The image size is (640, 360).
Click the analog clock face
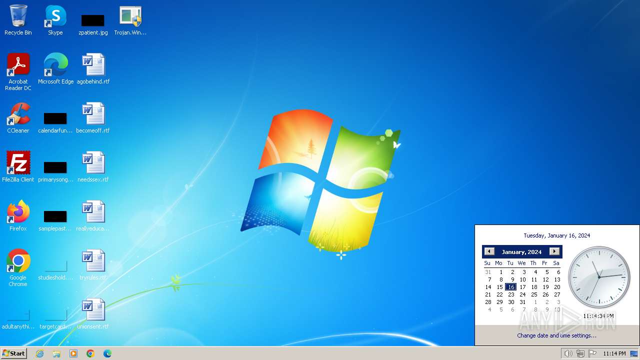click(x=599, y=277)
